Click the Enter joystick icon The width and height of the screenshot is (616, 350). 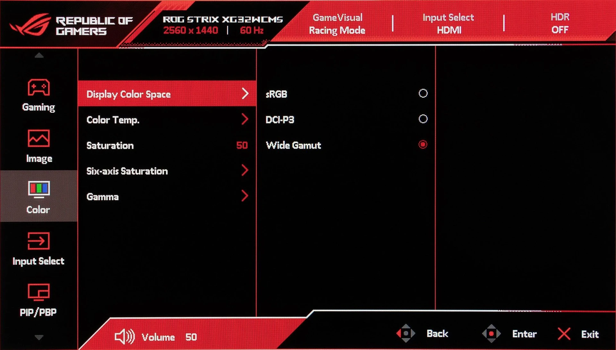click(492, 333)
